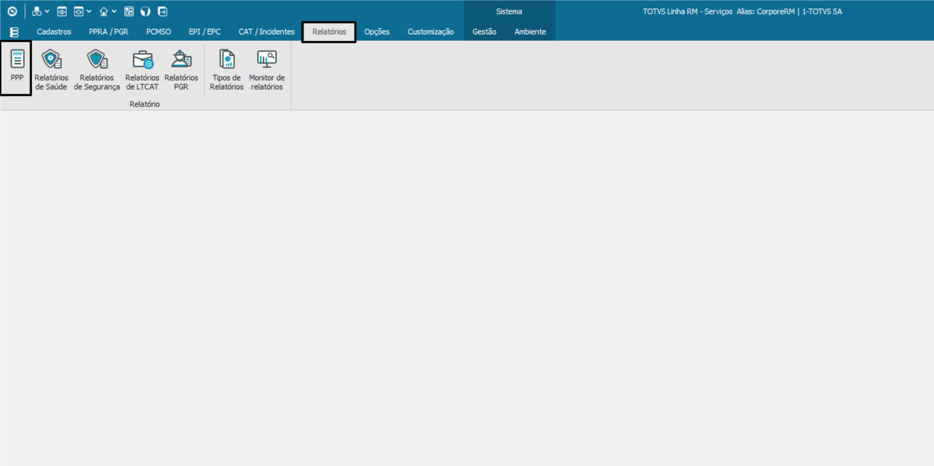This screenshot has width=934, height=466.
Task: Open the application menu stack icon left of Cadastros
Action: coord(14,32)
